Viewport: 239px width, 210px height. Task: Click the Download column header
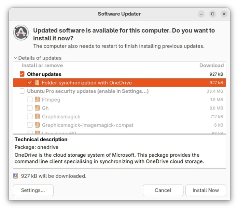pos(211,65)
